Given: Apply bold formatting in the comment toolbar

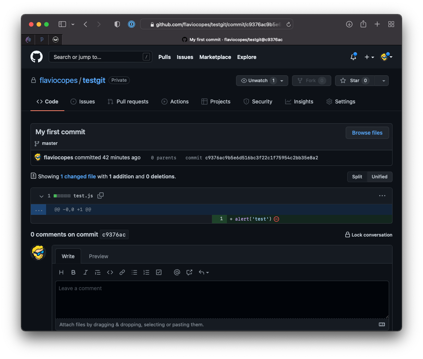Looking at the screenshot, I should [x=73, y=272].
